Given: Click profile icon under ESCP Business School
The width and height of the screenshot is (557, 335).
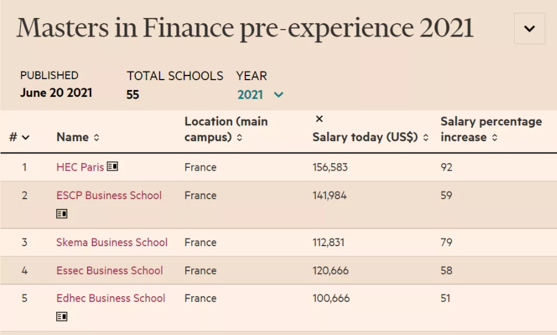Looking at the screenshot, I should pos(62,214).
